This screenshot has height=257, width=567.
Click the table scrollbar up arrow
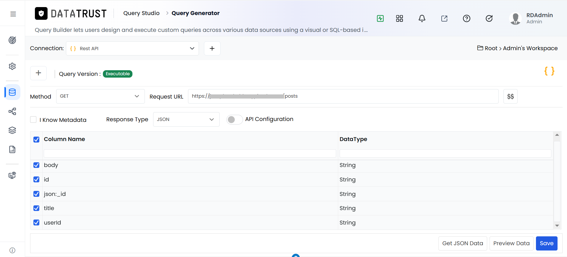tap(557, 135)
